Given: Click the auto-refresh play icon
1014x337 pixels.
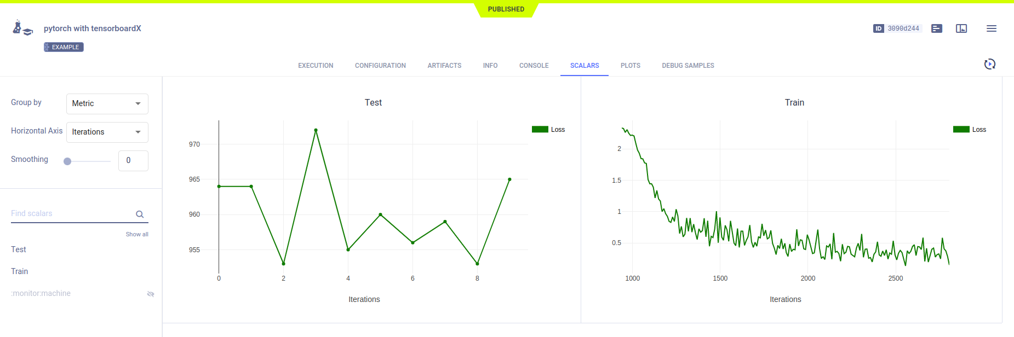Looking at the screenshot, I should click(x=989, y=65).
